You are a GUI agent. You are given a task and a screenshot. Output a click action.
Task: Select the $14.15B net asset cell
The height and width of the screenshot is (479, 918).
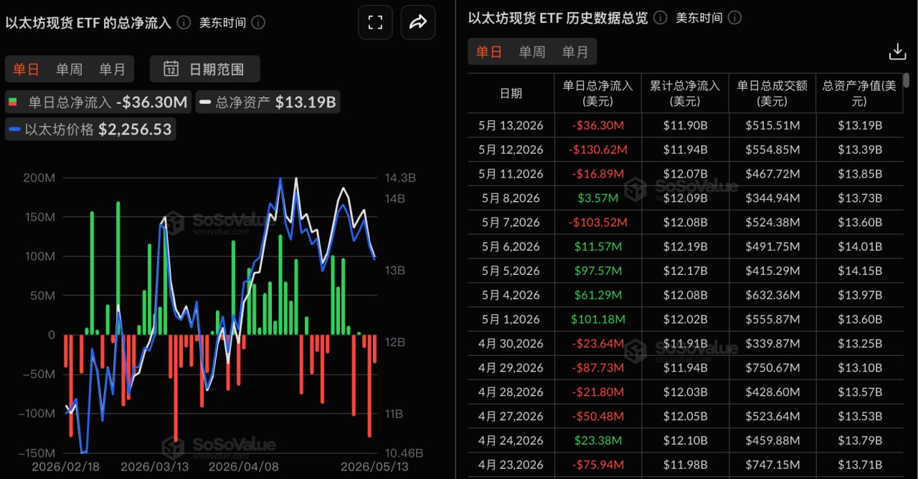[859, 271]
